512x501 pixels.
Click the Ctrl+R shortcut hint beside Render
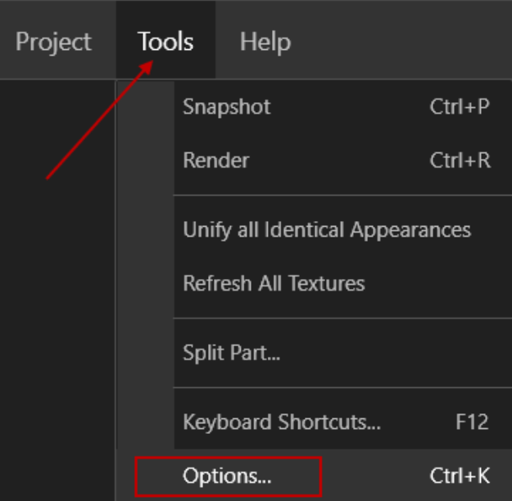tap(460, 160)
